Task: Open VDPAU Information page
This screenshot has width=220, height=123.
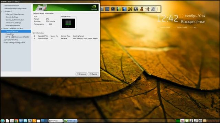Action: coord(13,26)
